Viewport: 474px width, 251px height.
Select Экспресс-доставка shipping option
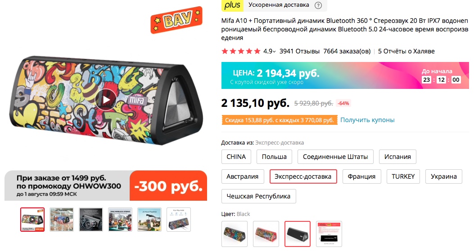[x=303, y=176]
